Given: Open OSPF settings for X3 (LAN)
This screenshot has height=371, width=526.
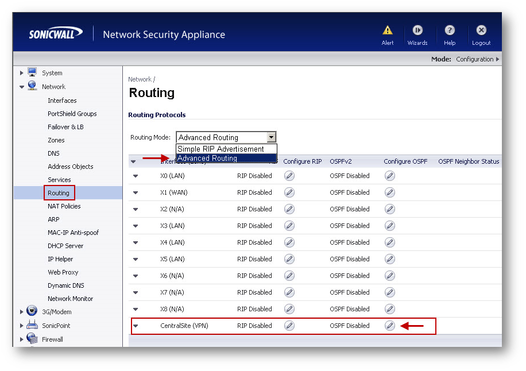Looking at the screenshot, I should click(x=390, y=226).
